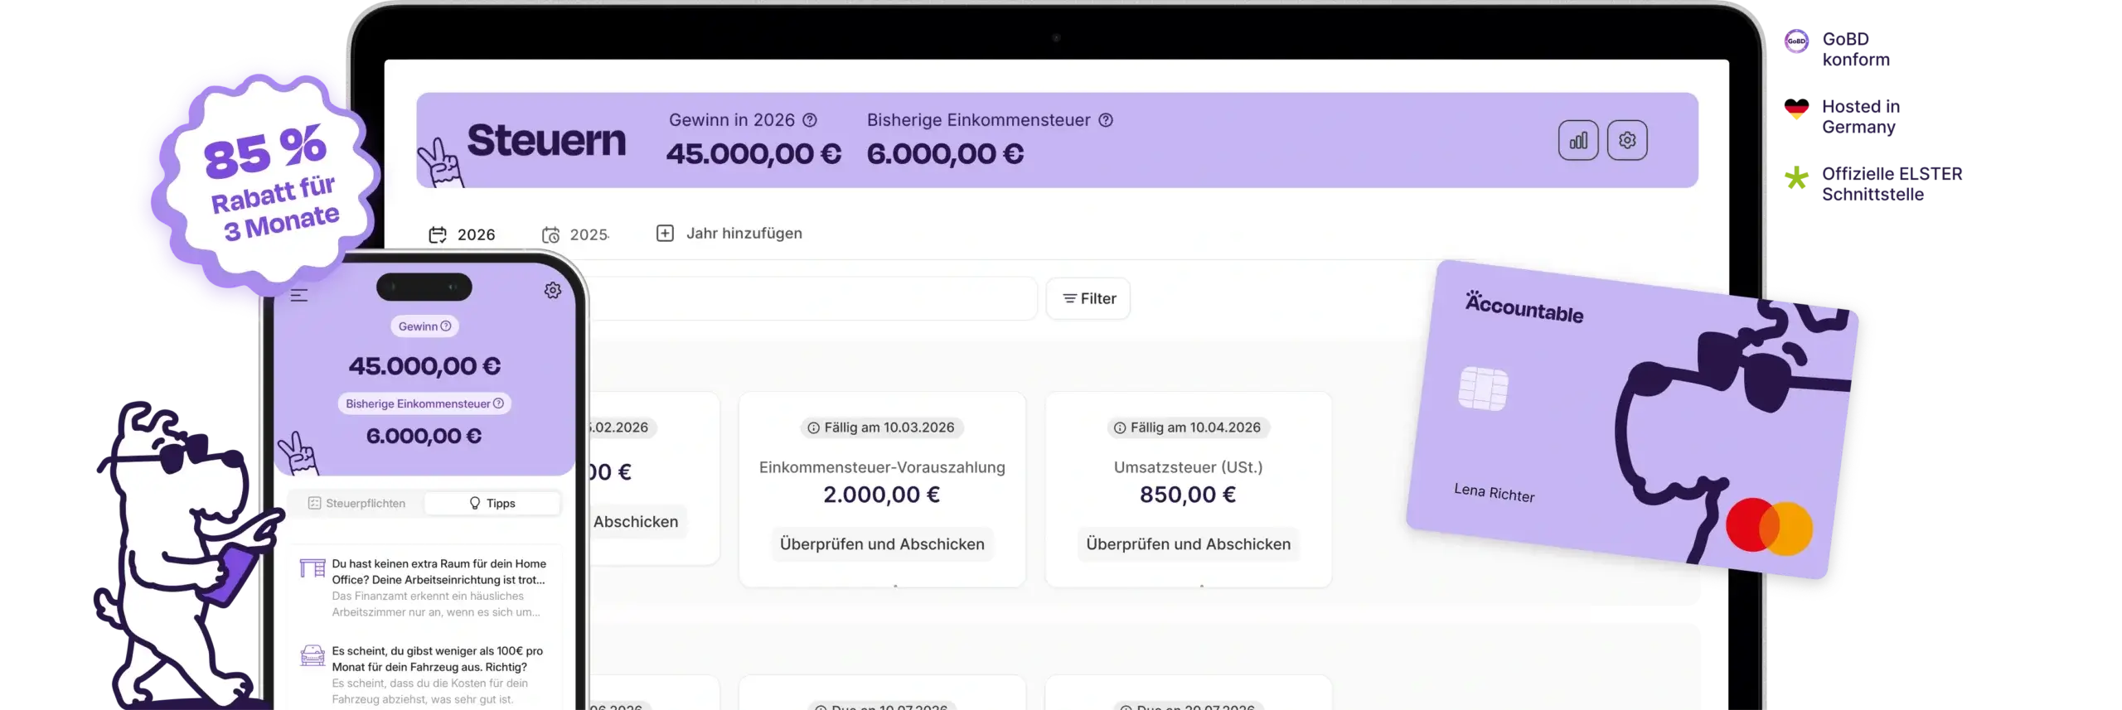This screenshot has height=710, width=2122.
Task: Click the car vehicle tip icon
Action: tap(312, 655)
